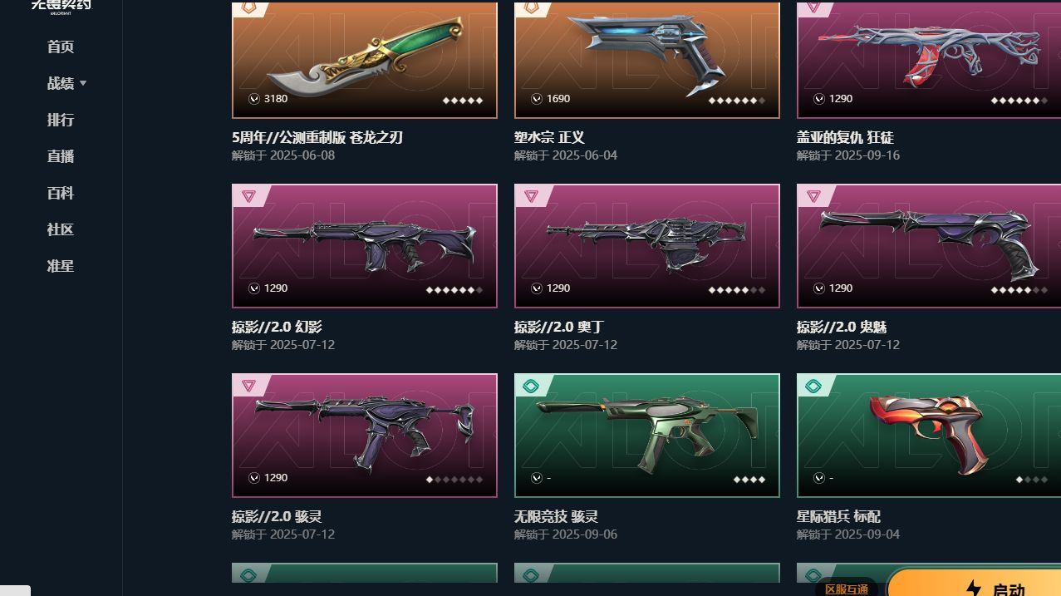Click the tier icon on 掠影//2.0 奥丁 card
The image size is (1061, 596).
point(531,196)
